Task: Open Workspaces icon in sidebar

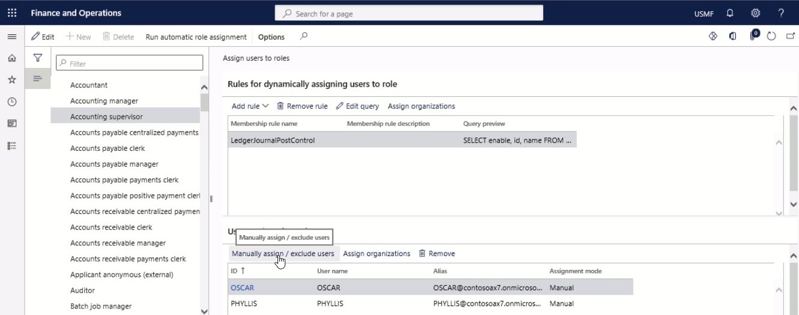Action: point(11,123)
